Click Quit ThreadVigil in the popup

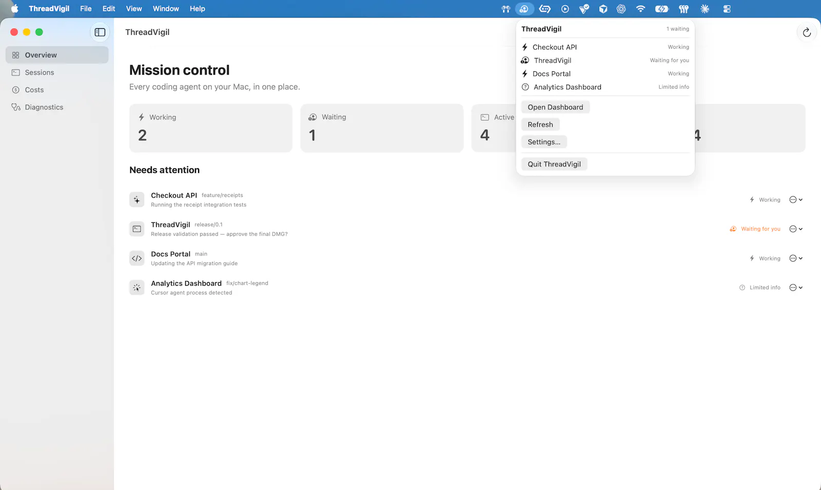pos(554,164)
